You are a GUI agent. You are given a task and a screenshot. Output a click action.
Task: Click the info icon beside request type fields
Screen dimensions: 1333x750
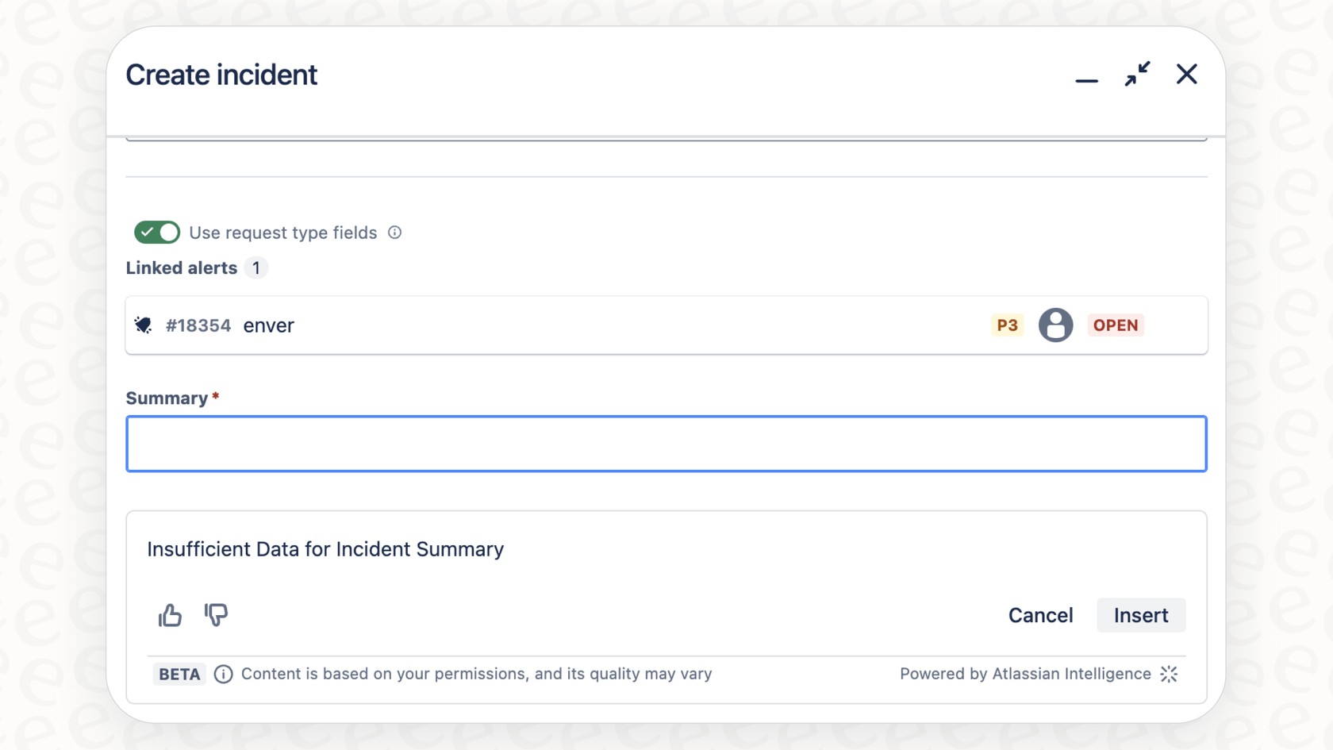[x=394, y=232]
